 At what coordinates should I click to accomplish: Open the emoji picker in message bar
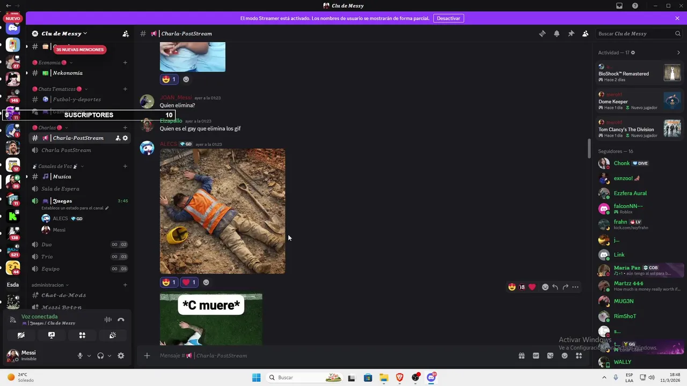(565, 355)
